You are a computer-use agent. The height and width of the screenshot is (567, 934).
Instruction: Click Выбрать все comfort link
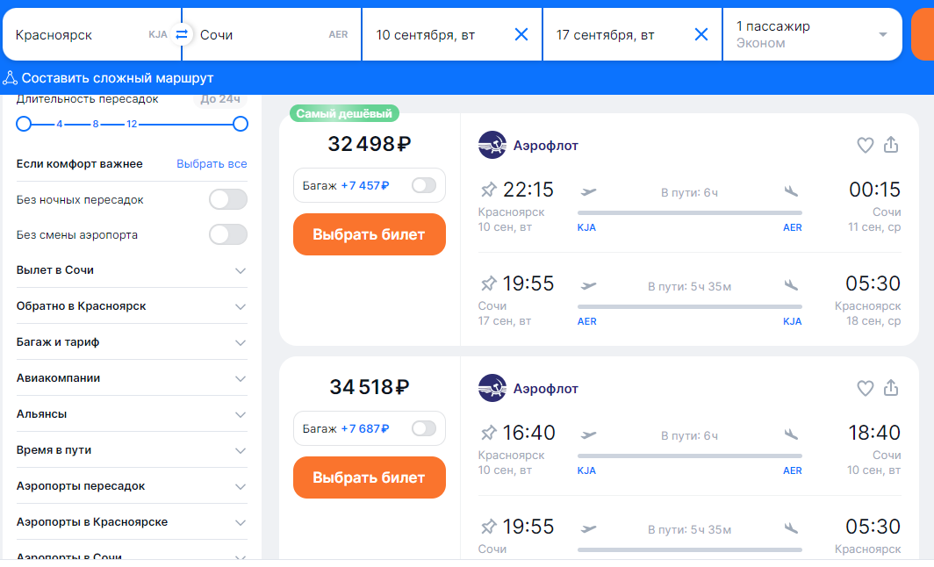coord(212,164)
